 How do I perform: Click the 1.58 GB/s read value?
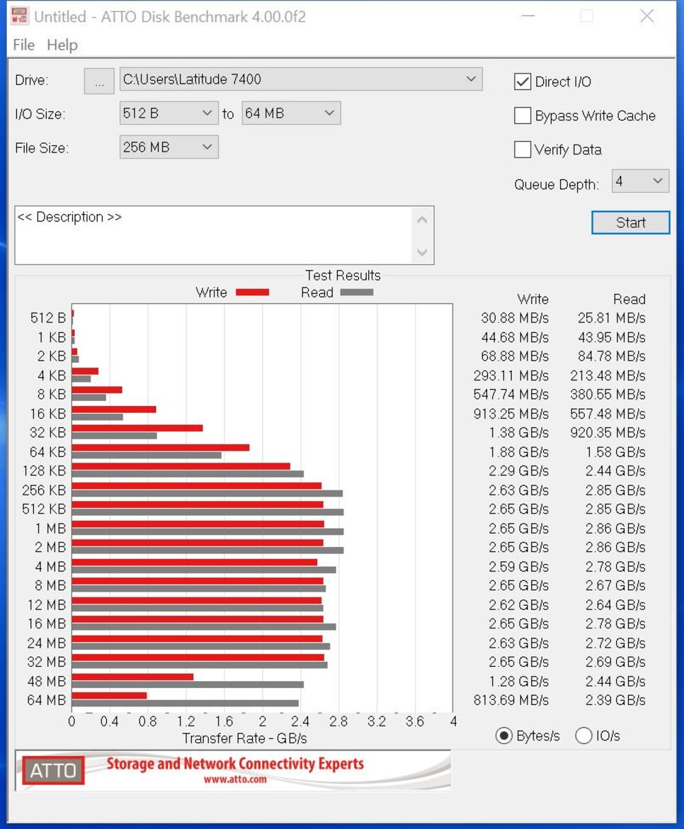click(x=615, y=452)
